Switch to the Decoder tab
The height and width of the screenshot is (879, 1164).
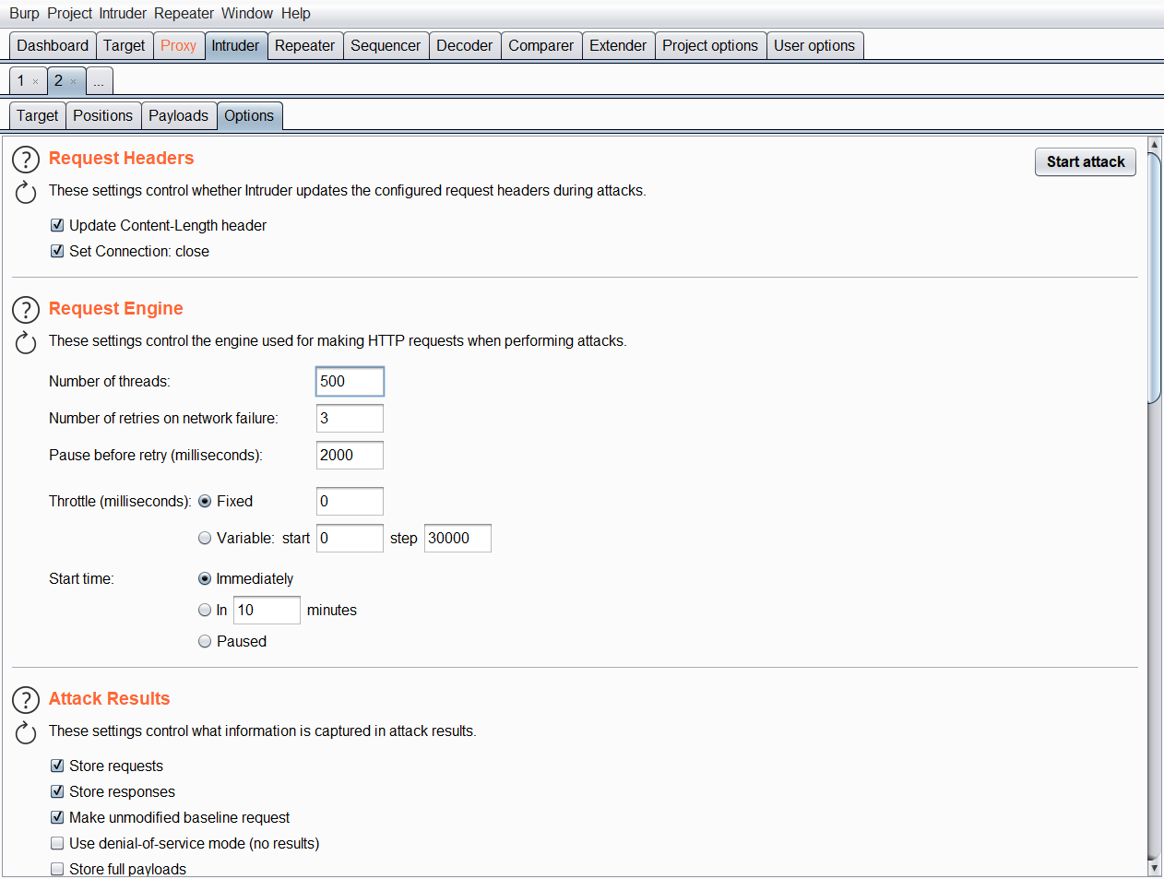(x=465, y=45)
